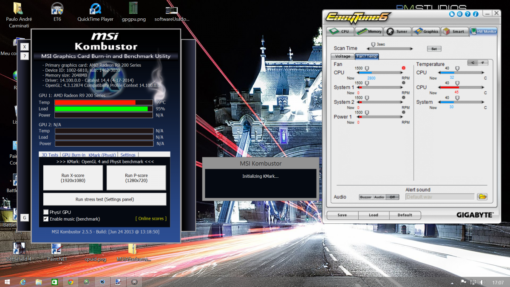Open the Smart tab in EasyTune6
This screenshot has height=287, width=510.
click(454, 31)
